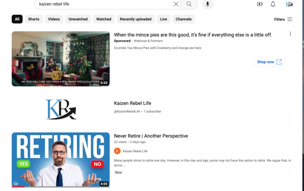304x191 pixels.
Task: Select the Channels filter chip
Action: point(184,19)
